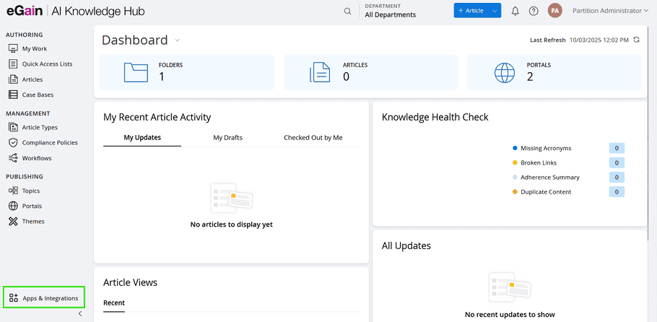Screen dimensions: 657x322
Task: Click the search magnifier icon
Action: point(348,11)
